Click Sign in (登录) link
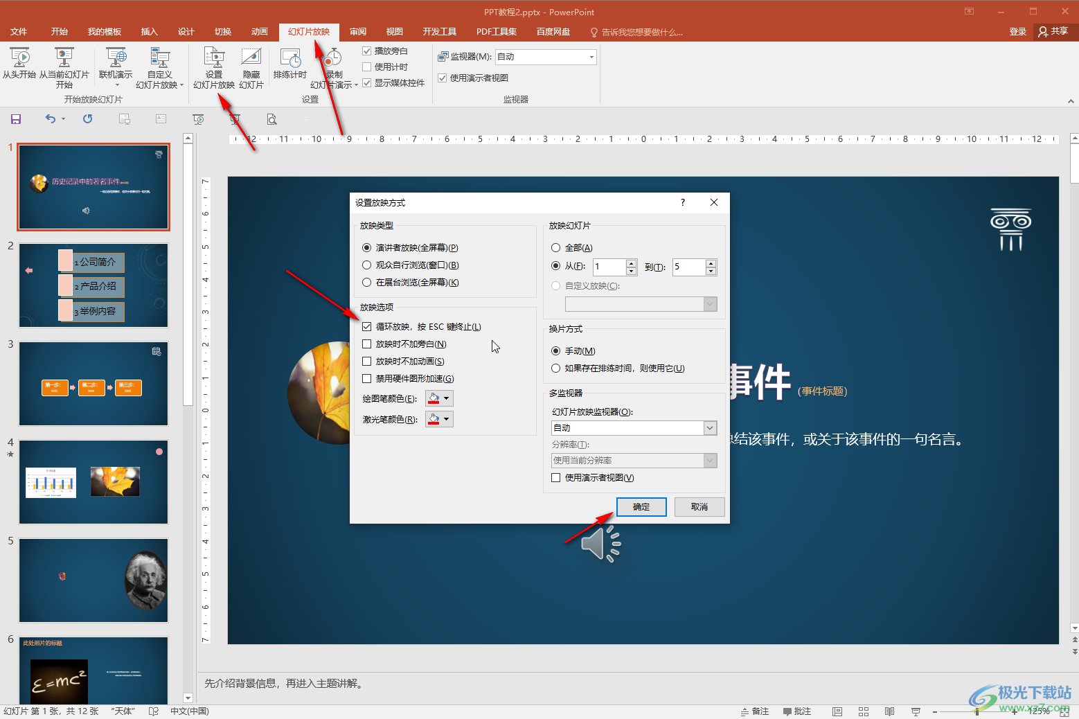The width and height of the screenshot is (1079, 719). 1017,32
